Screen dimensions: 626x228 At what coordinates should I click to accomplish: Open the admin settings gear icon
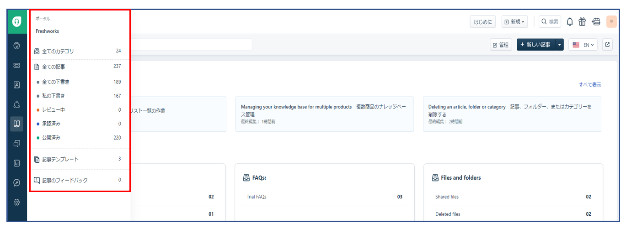[17, 202]
